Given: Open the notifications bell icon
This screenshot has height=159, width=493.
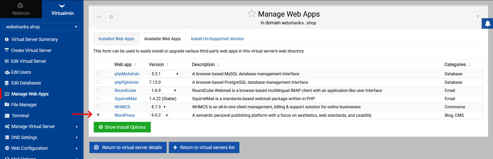Looking at the screenshot, I should pyautogui.click(x=487, y=24).
